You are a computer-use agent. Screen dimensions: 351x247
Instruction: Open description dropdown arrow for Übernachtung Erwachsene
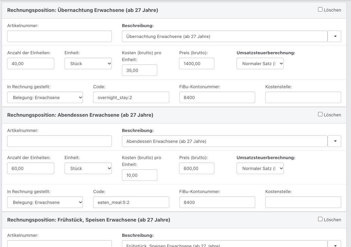pyautogui.click(x=334, y=36)
